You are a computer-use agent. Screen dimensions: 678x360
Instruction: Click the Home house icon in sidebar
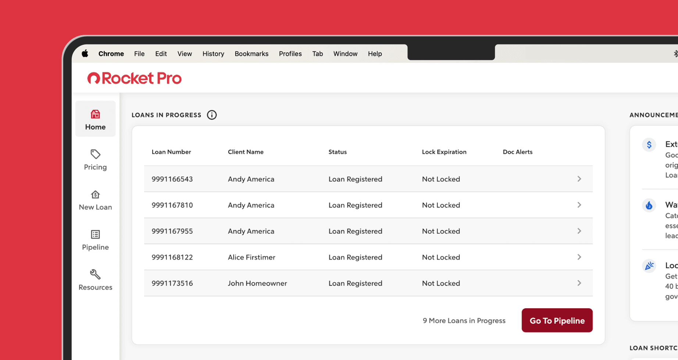[95, 114]
